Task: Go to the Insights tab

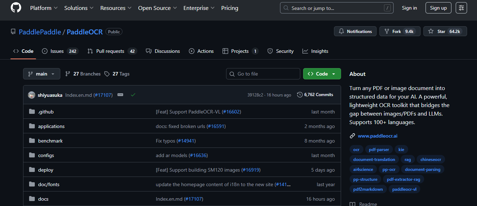Action: point(315,51)
